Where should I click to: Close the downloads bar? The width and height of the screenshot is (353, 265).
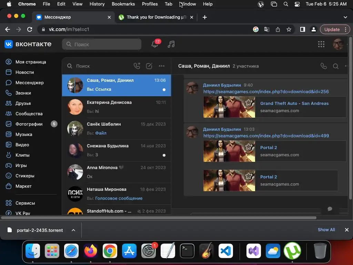point(347,229)
